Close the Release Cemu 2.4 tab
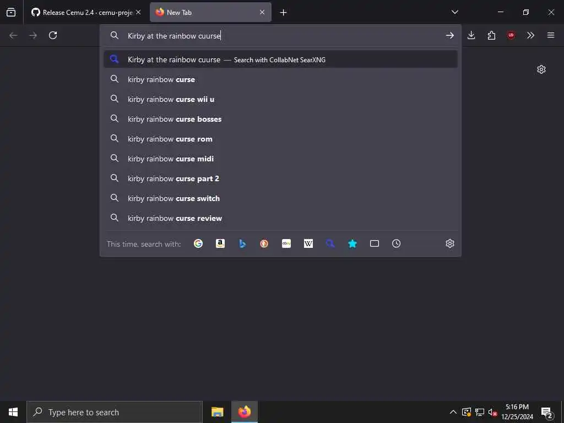564x423 pixels. [138, 12]
